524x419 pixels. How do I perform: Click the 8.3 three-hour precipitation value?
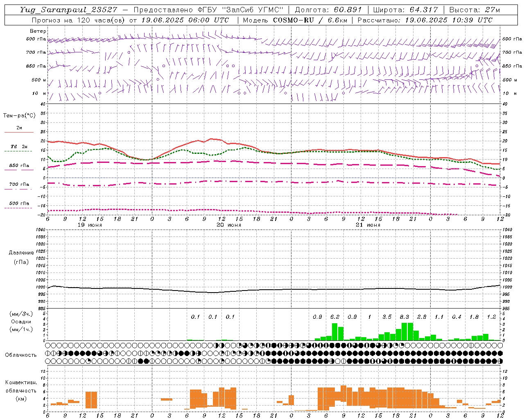coord(404,317)
